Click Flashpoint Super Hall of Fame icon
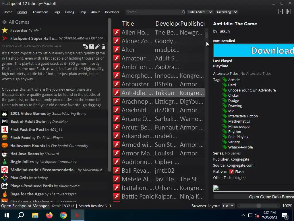Viewport: 294px width, 221px height. (5, 38)
